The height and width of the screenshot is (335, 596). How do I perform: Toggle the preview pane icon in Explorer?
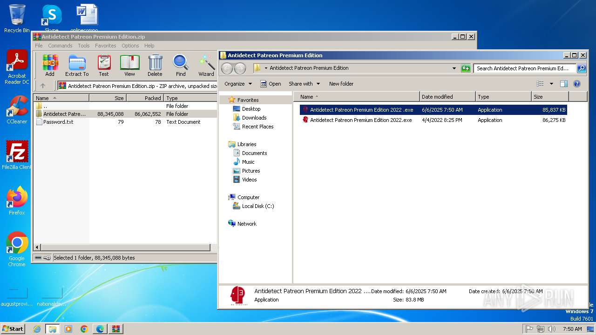(564, 84)
